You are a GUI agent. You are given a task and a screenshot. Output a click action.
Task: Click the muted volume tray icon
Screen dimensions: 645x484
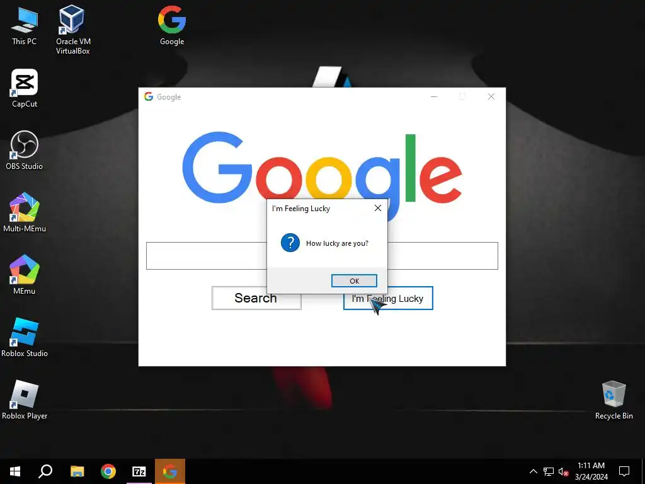(563, 471)
